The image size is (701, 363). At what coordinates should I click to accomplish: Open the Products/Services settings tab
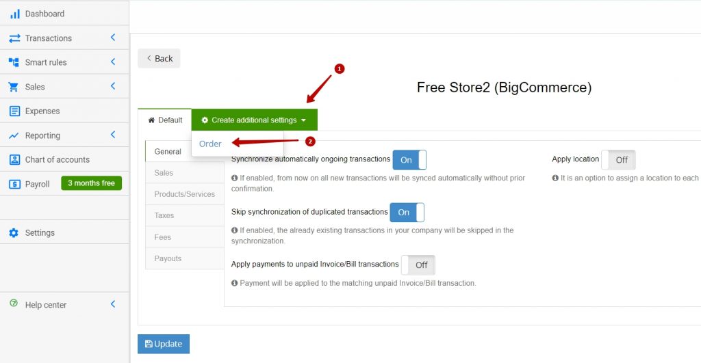(x=184, y=194)
